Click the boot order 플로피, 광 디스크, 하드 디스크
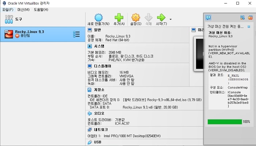 point(131,56)
